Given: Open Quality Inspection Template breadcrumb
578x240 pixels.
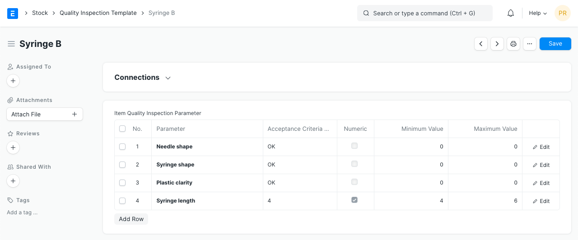Looking at the screenshot, I should coord(98,13).
